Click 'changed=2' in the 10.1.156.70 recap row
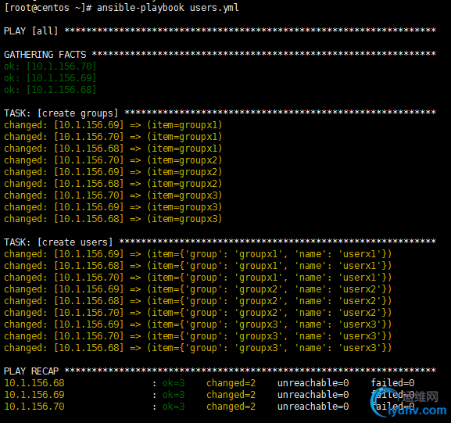Screen dimensions: 451x423 point(231,407)
